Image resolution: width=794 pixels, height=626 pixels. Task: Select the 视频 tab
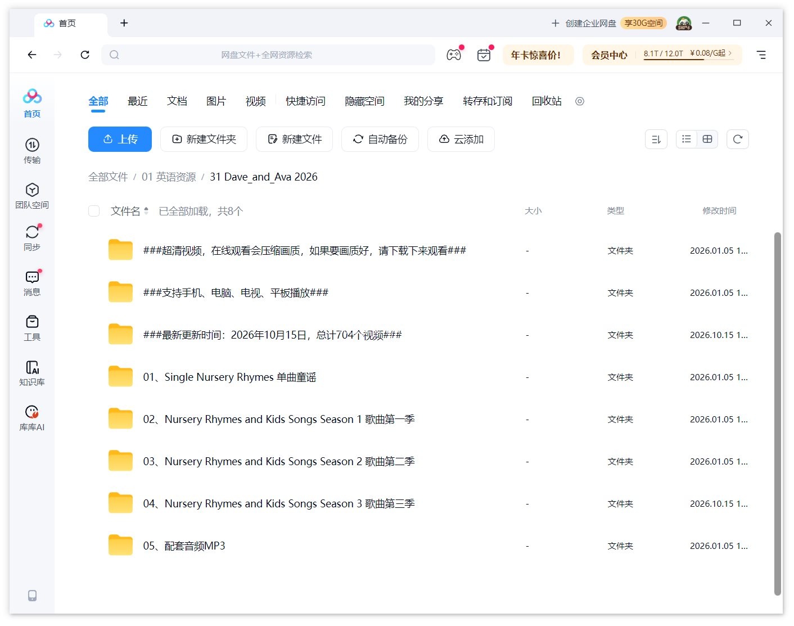pos(256,101)
